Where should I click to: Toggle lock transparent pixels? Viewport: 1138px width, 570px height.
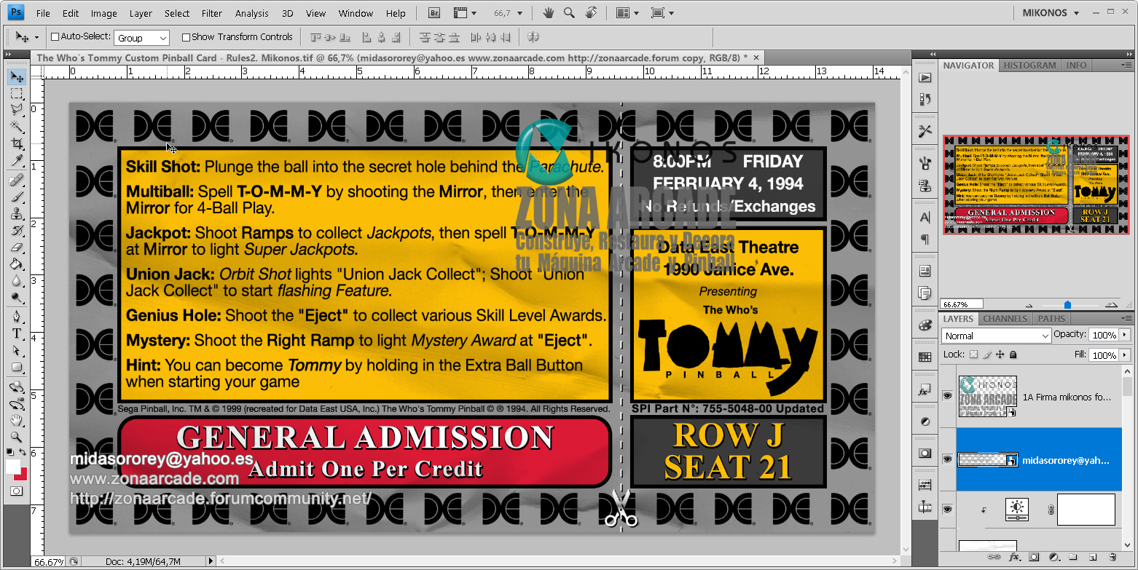pyautogui.click(x=973, y=355)
